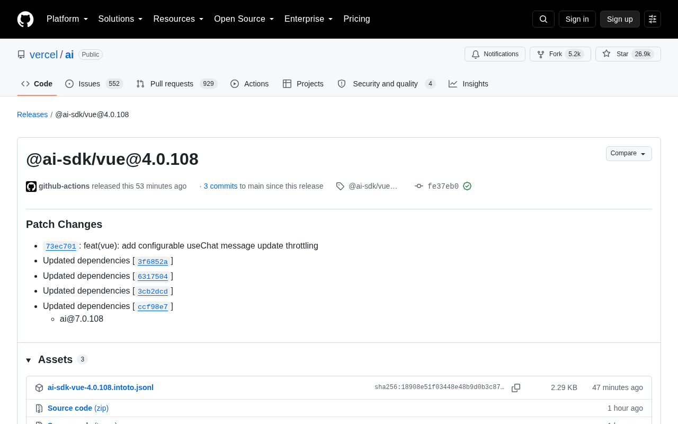678x424 pixels.
Task: Expand the Enterprise menu
Action: click(x=309, y=19)
